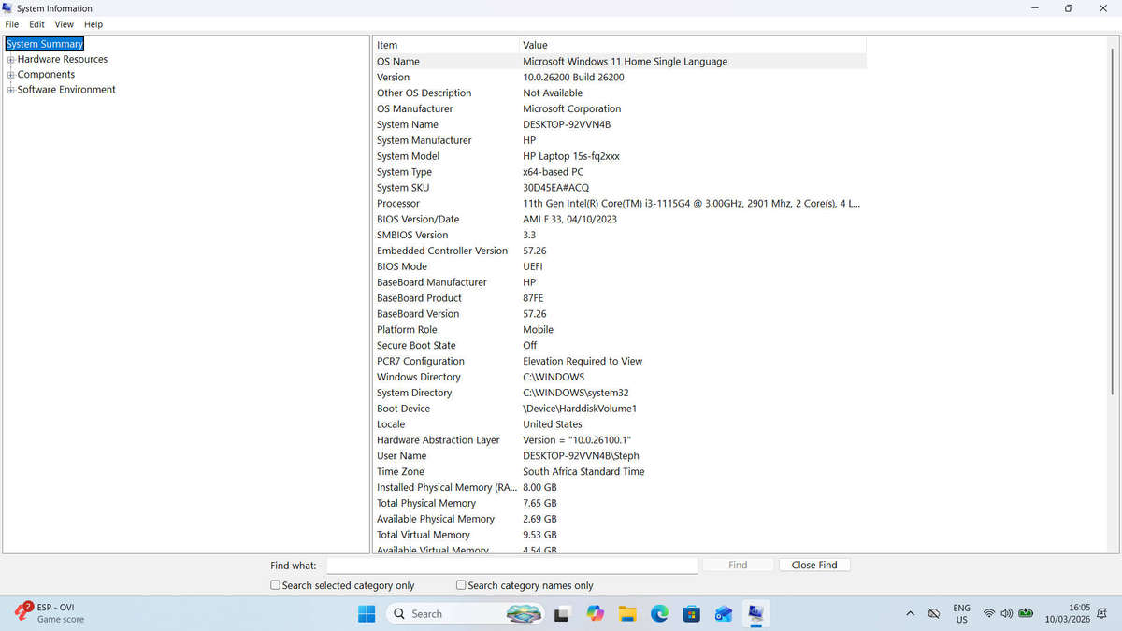Open the File menu

[x=12, y=24]
